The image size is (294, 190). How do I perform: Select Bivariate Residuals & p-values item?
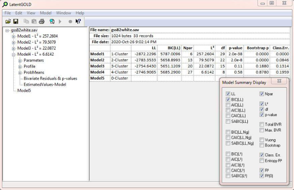pyautogui.click(x=50, y=79)
